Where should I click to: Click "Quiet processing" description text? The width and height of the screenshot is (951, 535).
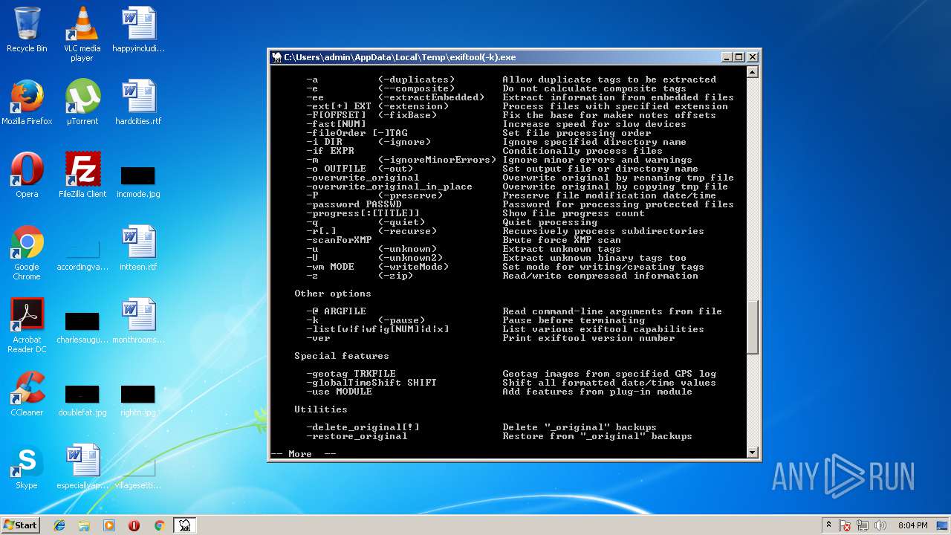(x=550, y=222)
